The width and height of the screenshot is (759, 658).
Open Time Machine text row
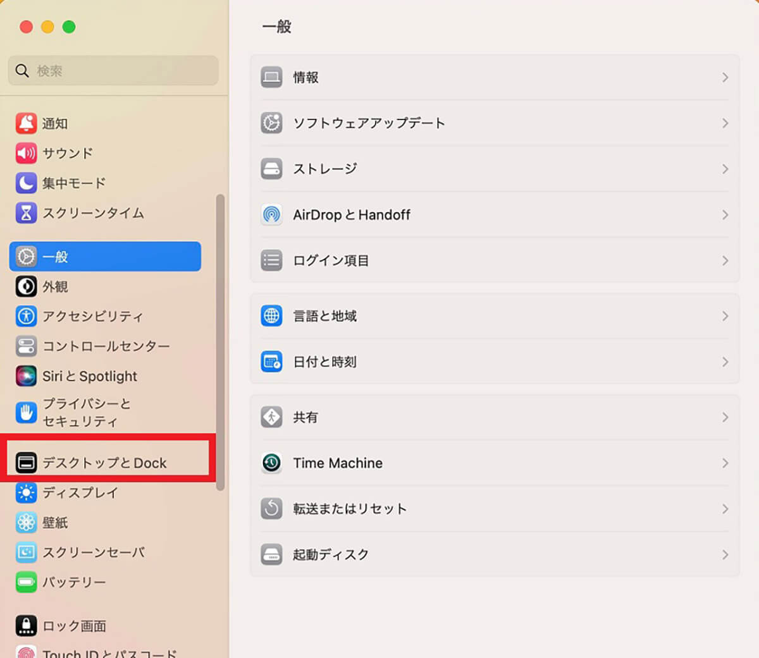338,463
